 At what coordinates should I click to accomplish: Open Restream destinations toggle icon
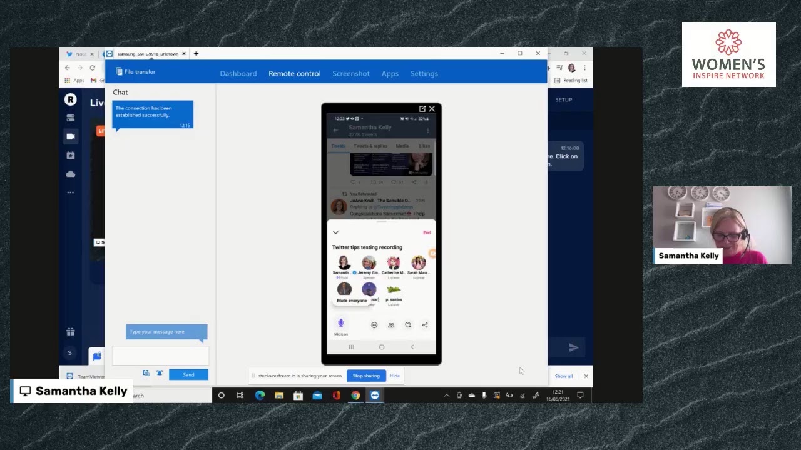tap(70, 117)
